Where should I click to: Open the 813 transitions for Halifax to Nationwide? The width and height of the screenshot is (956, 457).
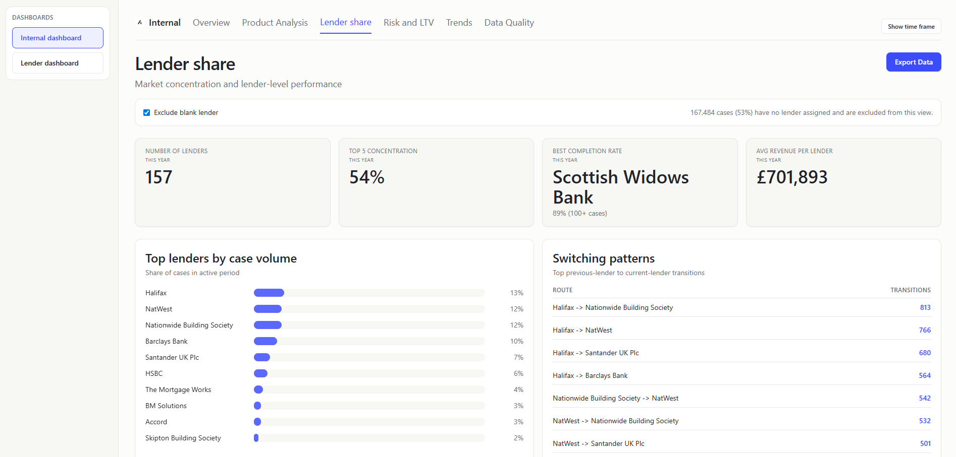(924, 307)
